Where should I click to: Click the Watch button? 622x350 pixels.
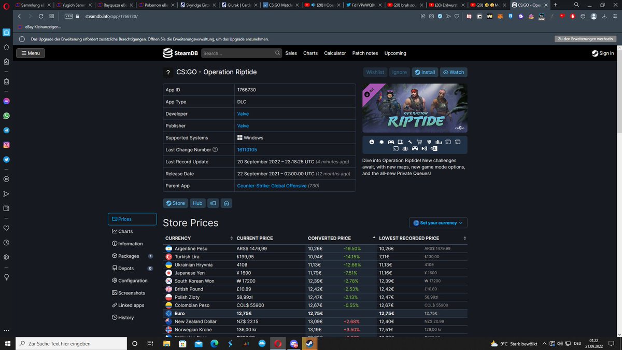(454, 72)
